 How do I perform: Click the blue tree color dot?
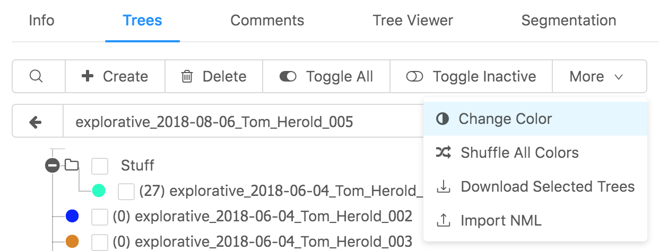pyautogui.click(x=72, y=216)
